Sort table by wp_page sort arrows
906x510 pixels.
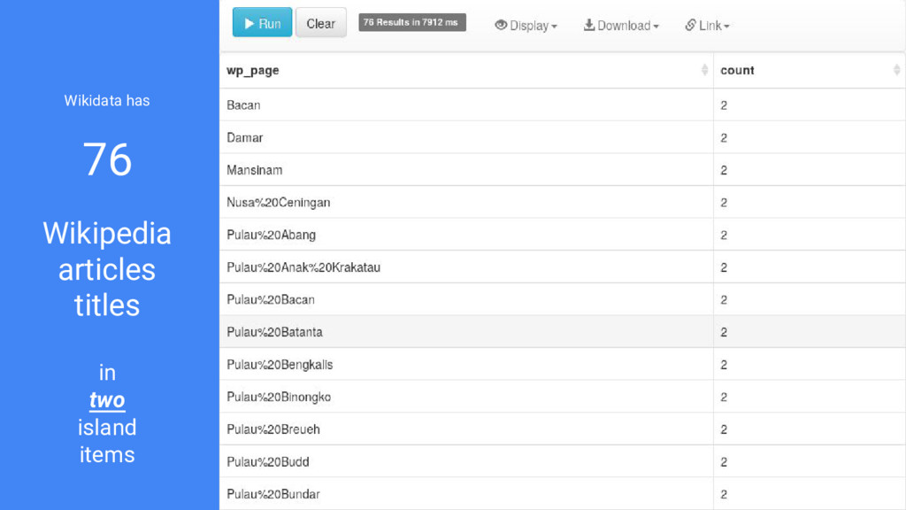pos(704,70)
